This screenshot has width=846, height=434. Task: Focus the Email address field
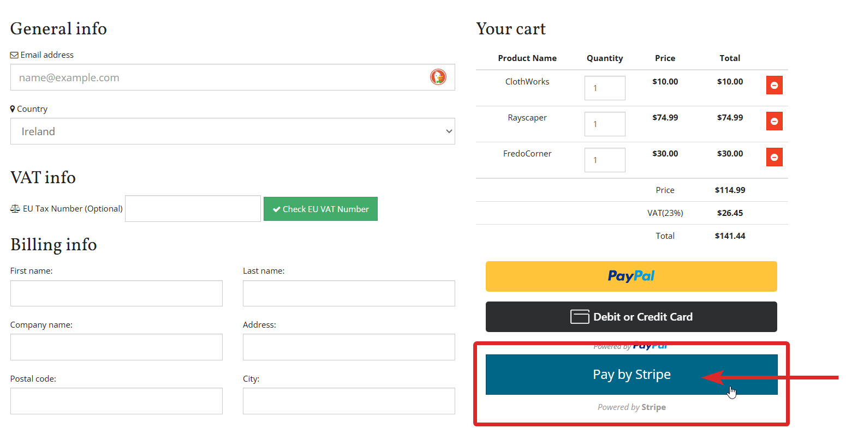pos(218,77)
